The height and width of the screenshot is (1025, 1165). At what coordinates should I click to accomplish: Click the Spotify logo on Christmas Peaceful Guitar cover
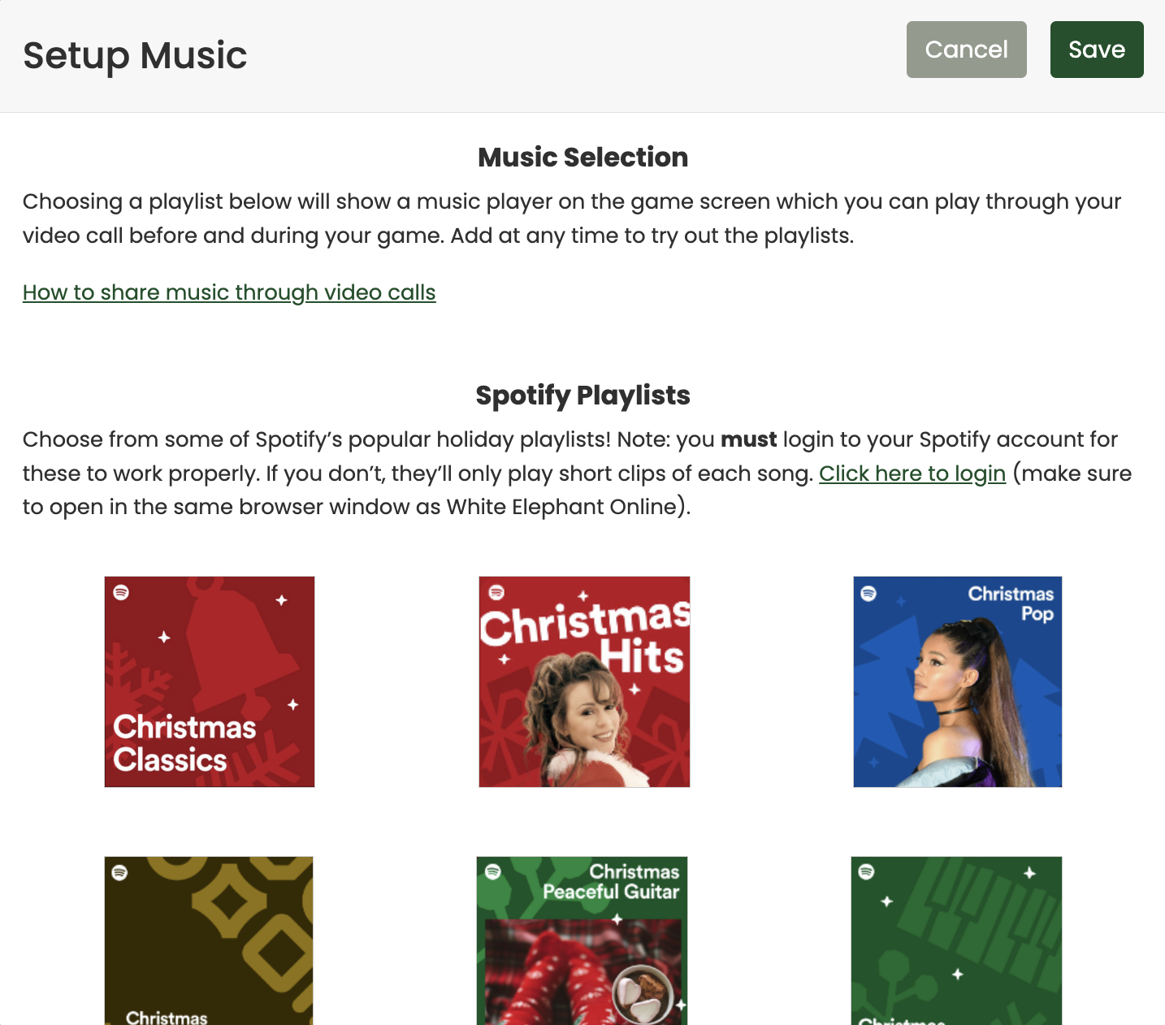coord(492,872)
